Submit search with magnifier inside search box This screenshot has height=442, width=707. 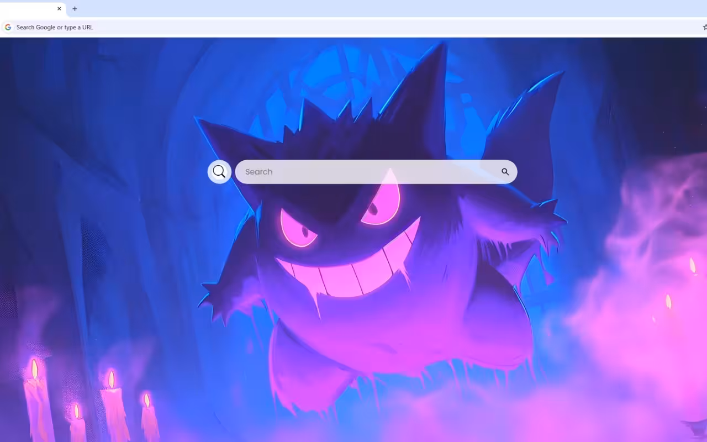click(505, 172)
